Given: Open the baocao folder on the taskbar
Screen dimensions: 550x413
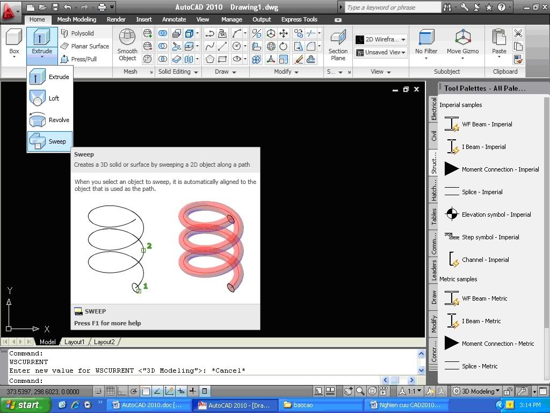Looking at the screenshot, I should 321,405.
